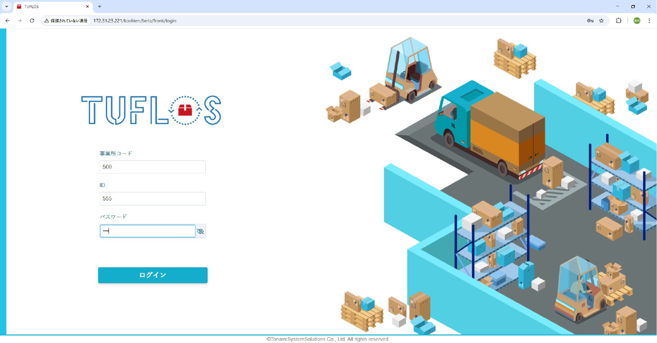The height and width of the screenshot is (343, 657).
Task: Open the not-secure site info warning
Action: (66, 21)
